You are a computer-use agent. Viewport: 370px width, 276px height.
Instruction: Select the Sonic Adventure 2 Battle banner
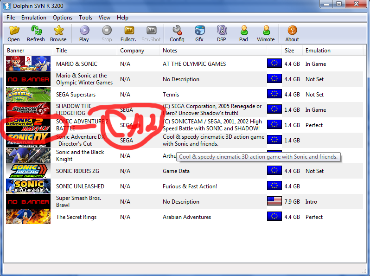pyautogui.click(x=28, y=125)
